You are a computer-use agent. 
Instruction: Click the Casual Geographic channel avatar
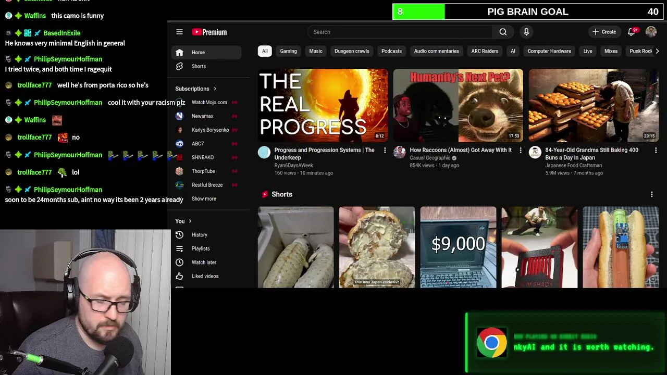pos(400,152)
